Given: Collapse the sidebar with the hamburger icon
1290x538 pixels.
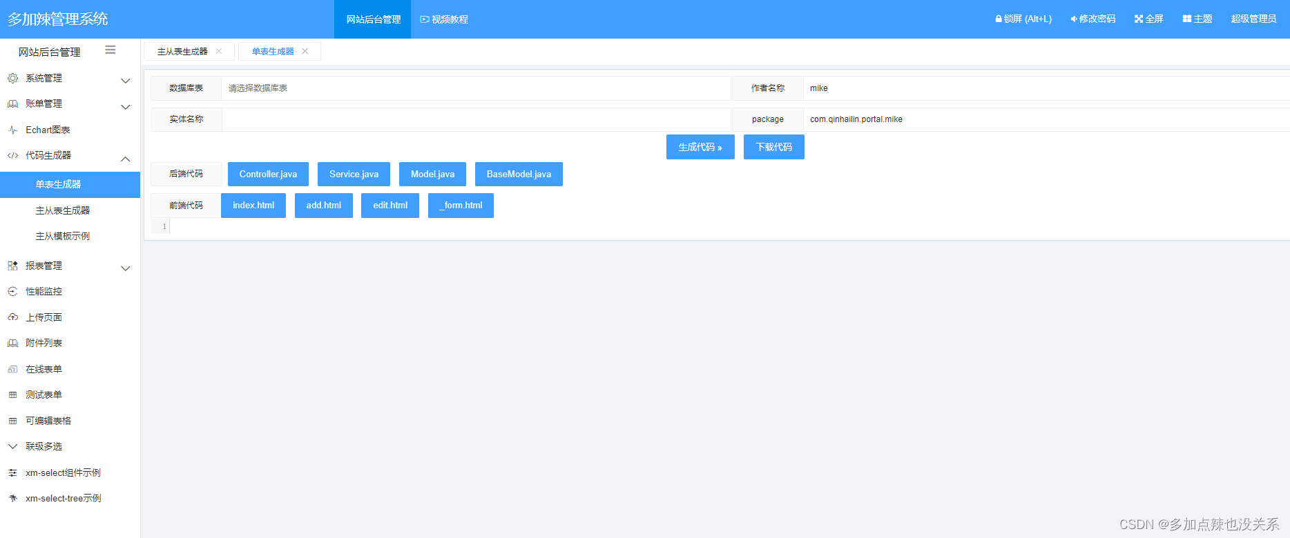Looking at the screenshot, I should [110, 50].
